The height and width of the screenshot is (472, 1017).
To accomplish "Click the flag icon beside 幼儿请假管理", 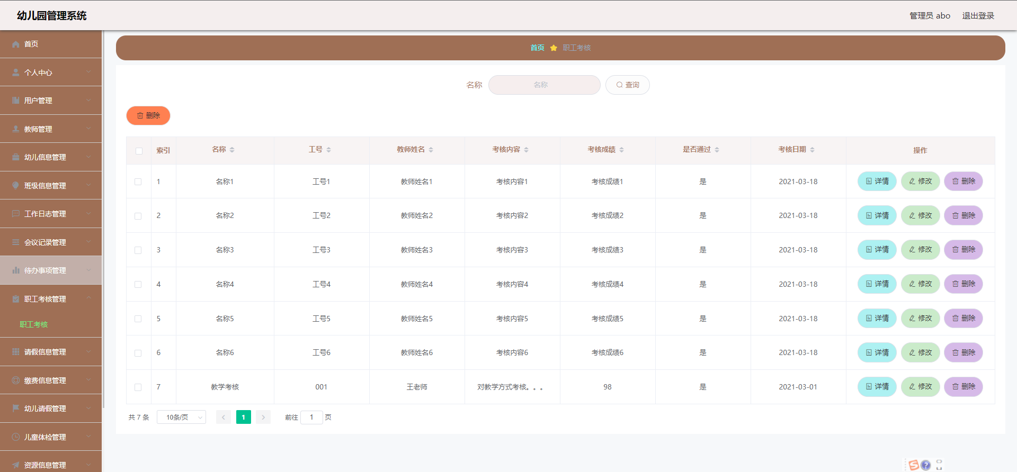I will point(16,409).
